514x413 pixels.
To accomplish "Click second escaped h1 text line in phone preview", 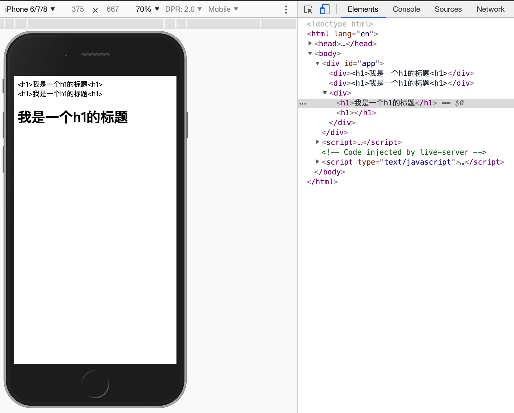I will [x=60, y=94].
